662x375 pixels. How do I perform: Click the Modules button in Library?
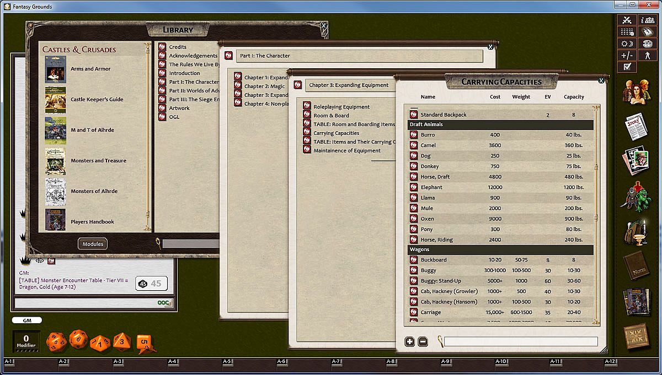tap(93, 244)
